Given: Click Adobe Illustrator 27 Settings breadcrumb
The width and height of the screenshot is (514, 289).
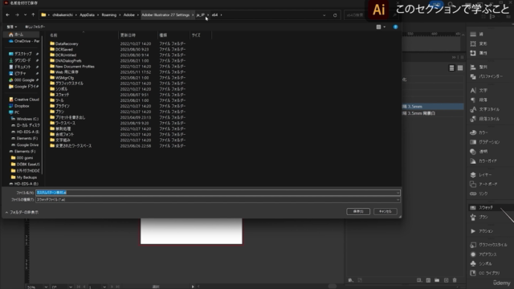Looking at the screenshot, I should [165, 14].
